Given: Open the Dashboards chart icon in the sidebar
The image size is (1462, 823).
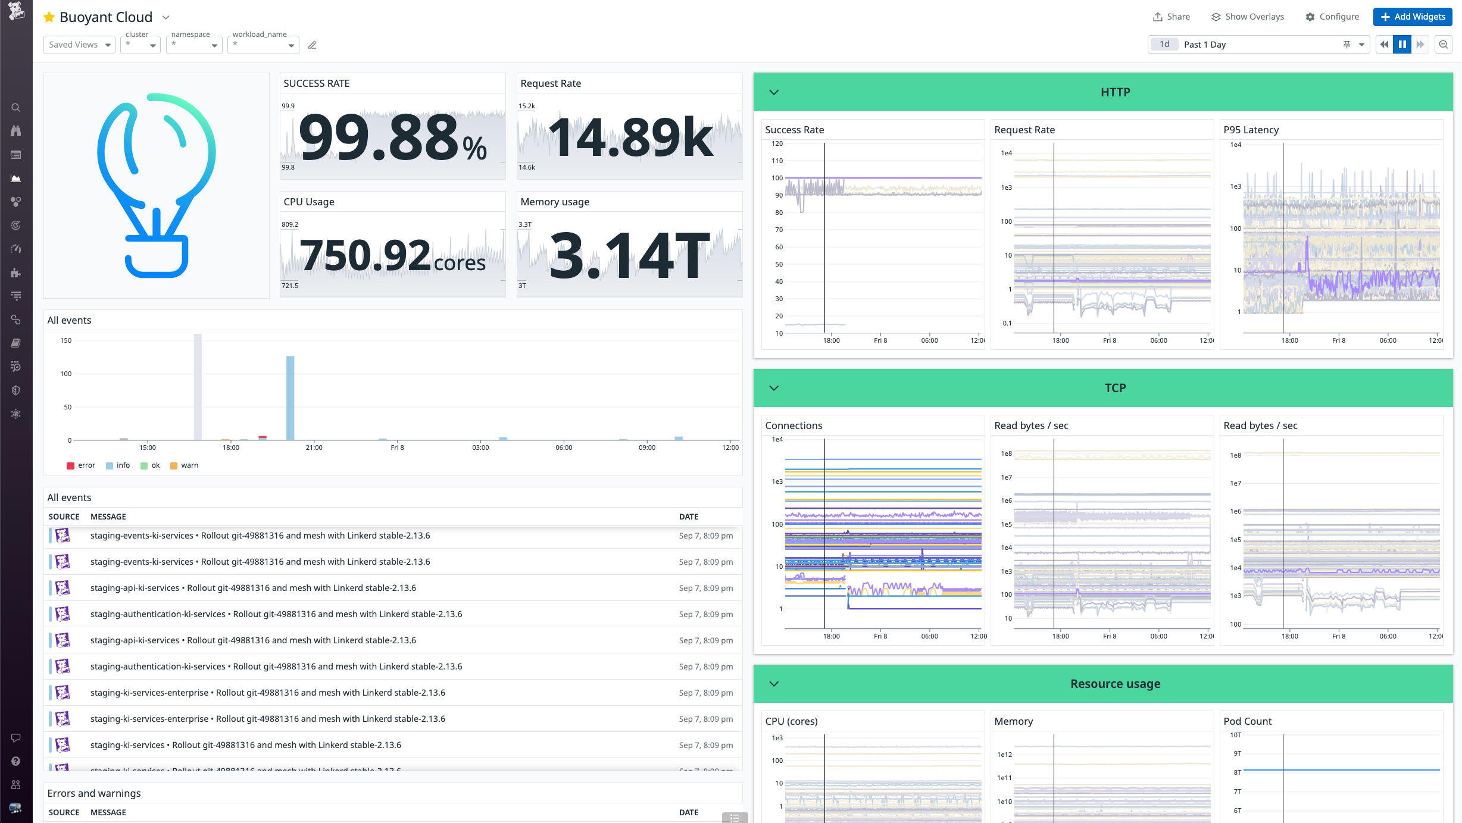Looking at the screenshot, I should click(x=16, y=178).
